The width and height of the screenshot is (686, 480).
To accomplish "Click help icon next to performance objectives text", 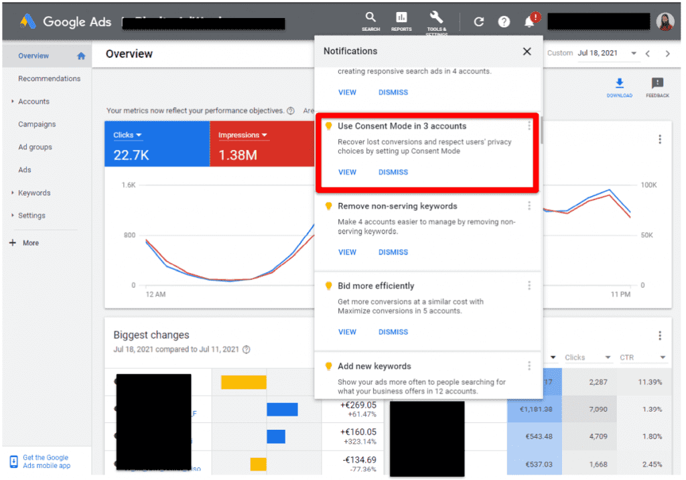I will click(x=291, y=110).
